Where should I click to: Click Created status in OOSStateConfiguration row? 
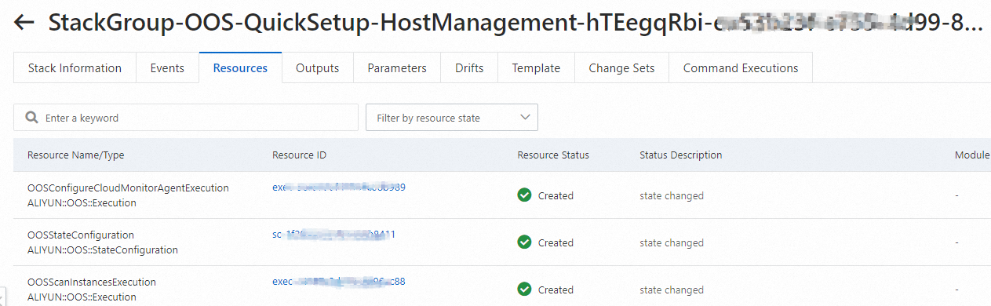[x=556, y=243]
